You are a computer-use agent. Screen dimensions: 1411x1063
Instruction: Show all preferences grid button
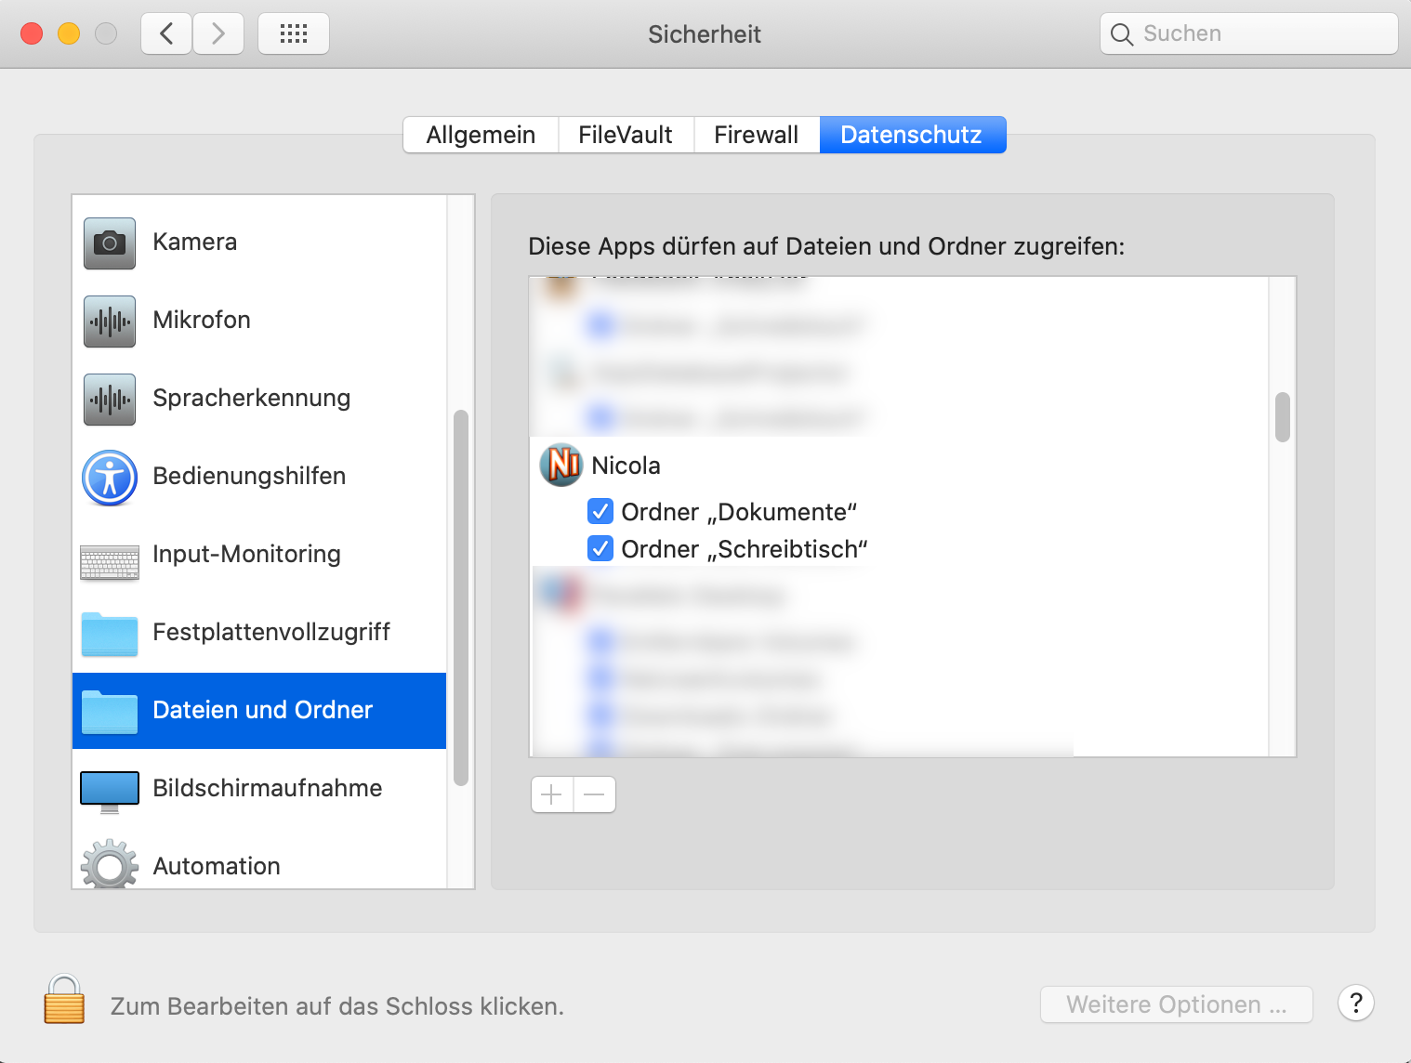point(294,34)
